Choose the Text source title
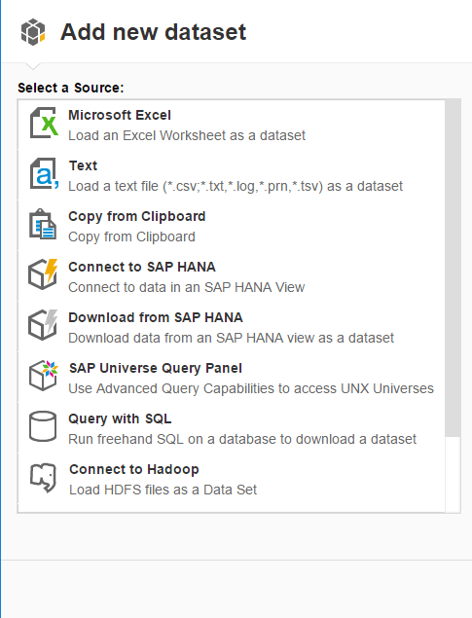The height and width of the screenshot is (618, 472). 83,165
